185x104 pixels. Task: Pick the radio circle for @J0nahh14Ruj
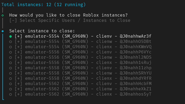click(x=11, y=63)
